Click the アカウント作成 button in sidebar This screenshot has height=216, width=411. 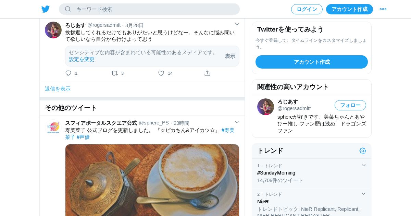click(312, 62)
